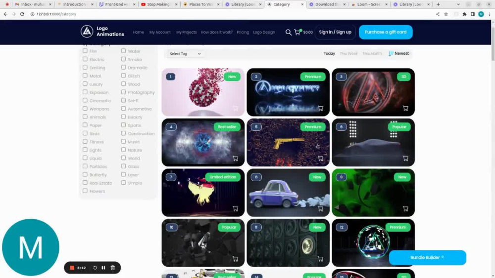This screenshot has height=278, width=495.
Task: Check the Cinematic category
Action: pyautogui.click(x=85, y=100)
